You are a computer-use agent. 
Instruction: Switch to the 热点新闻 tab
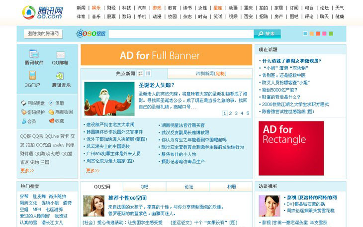[x=125, y=74]
